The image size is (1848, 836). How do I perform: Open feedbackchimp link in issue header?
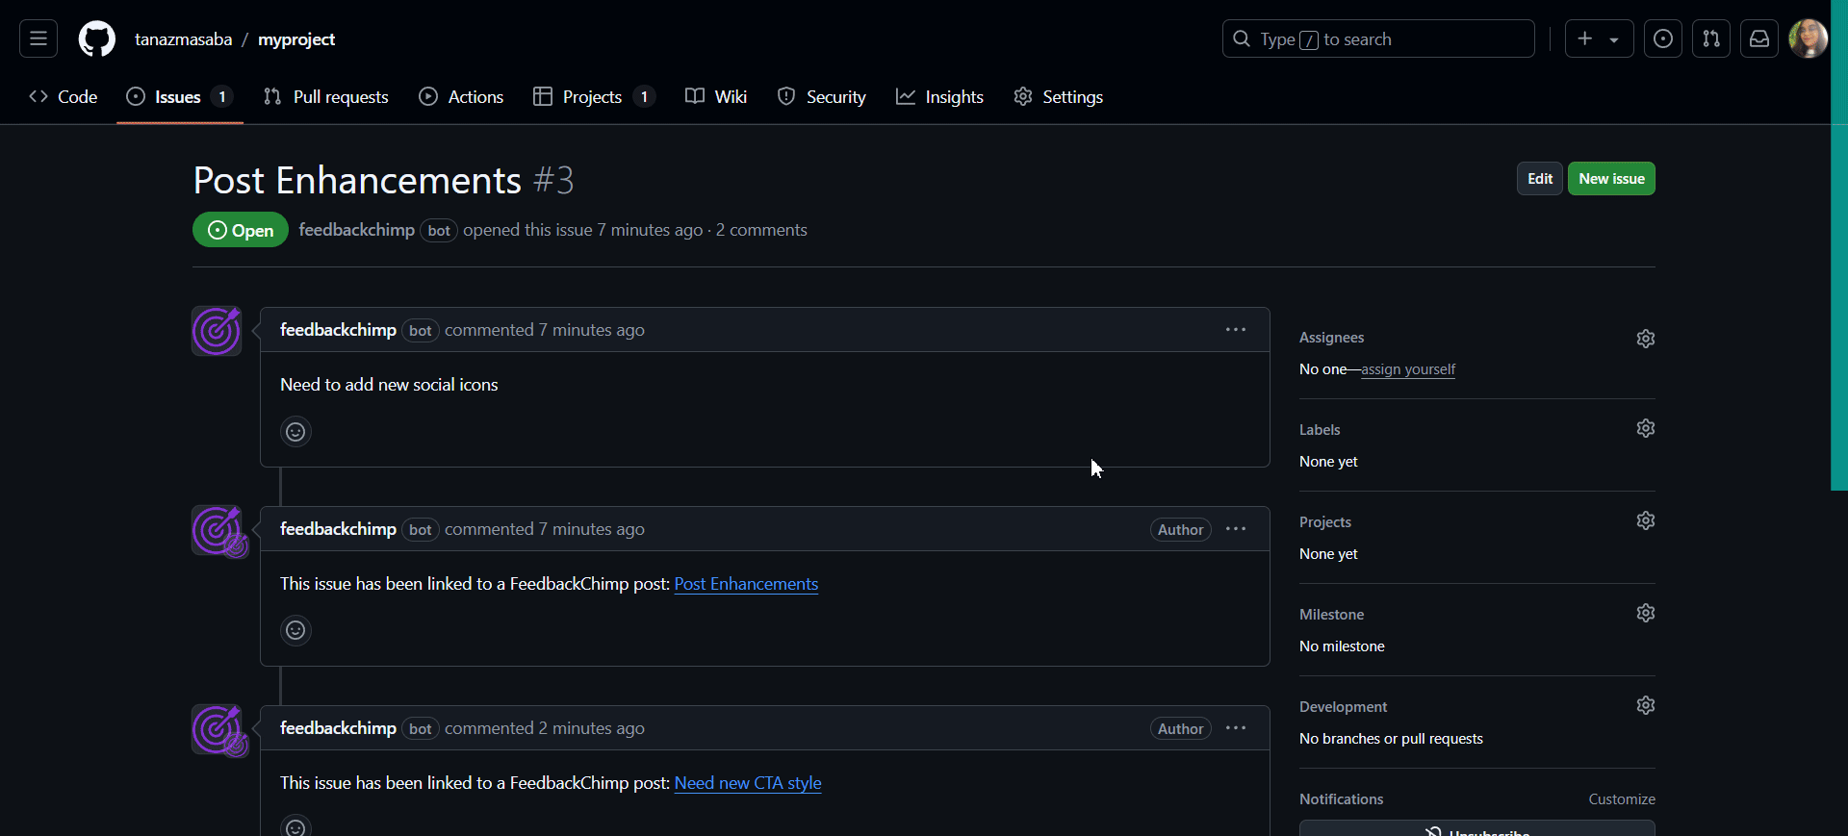pyautogui.click(x=357, y=230)
